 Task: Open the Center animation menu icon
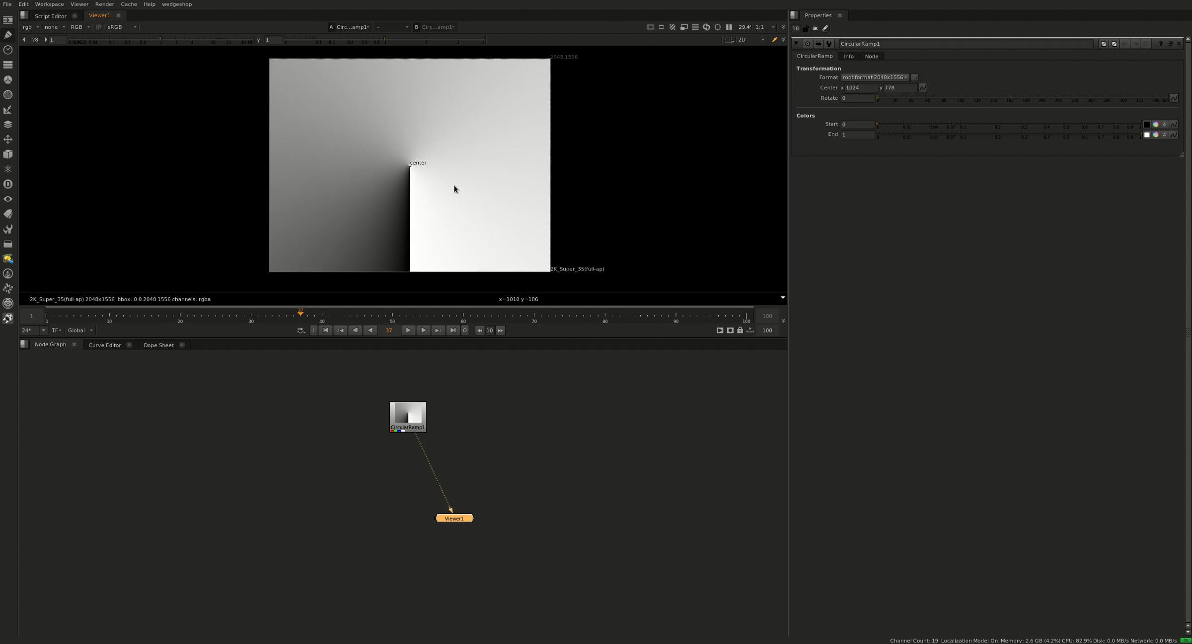[922, 88]
